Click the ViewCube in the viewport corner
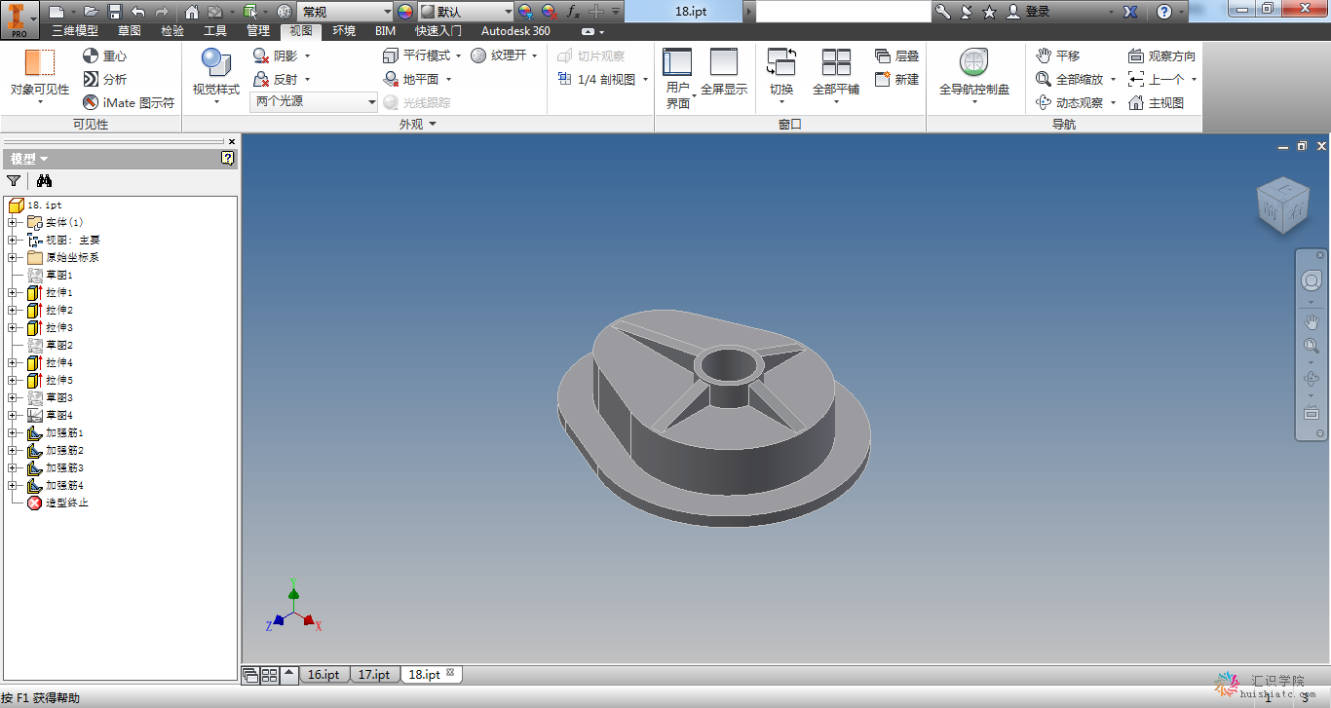The width and height of the screenshot is (1331, 708). click(1282, 206)
